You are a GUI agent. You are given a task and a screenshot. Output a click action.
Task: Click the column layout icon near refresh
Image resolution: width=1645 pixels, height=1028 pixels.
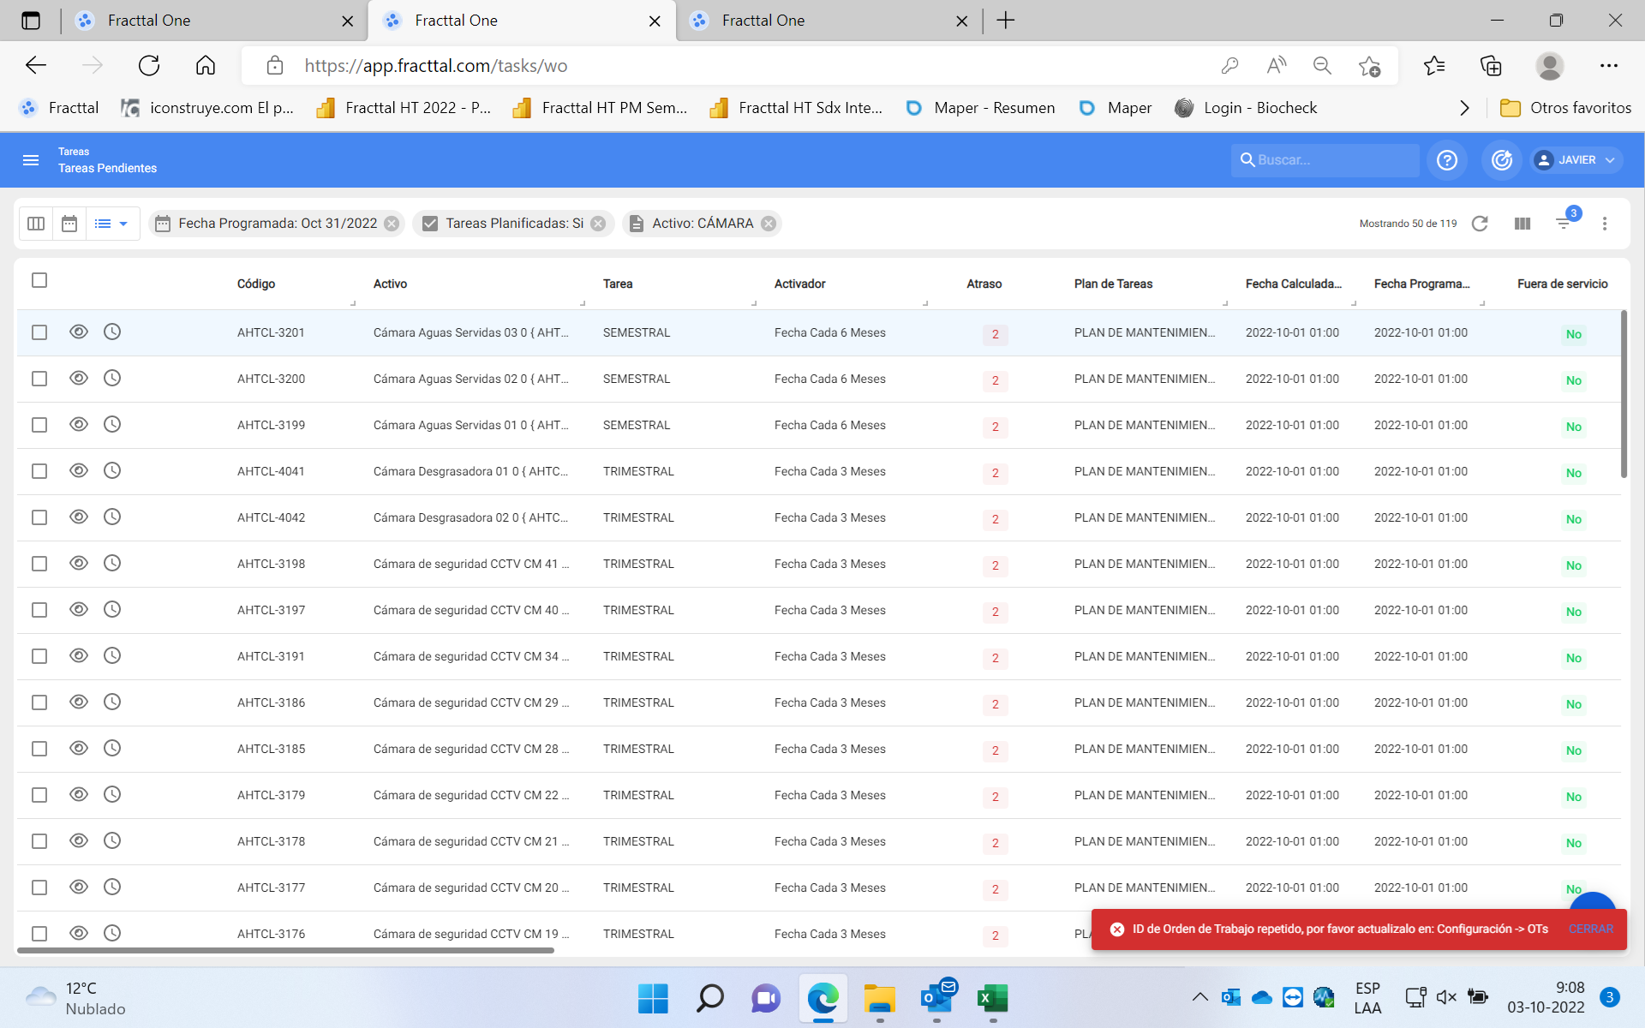[1522, 224]
